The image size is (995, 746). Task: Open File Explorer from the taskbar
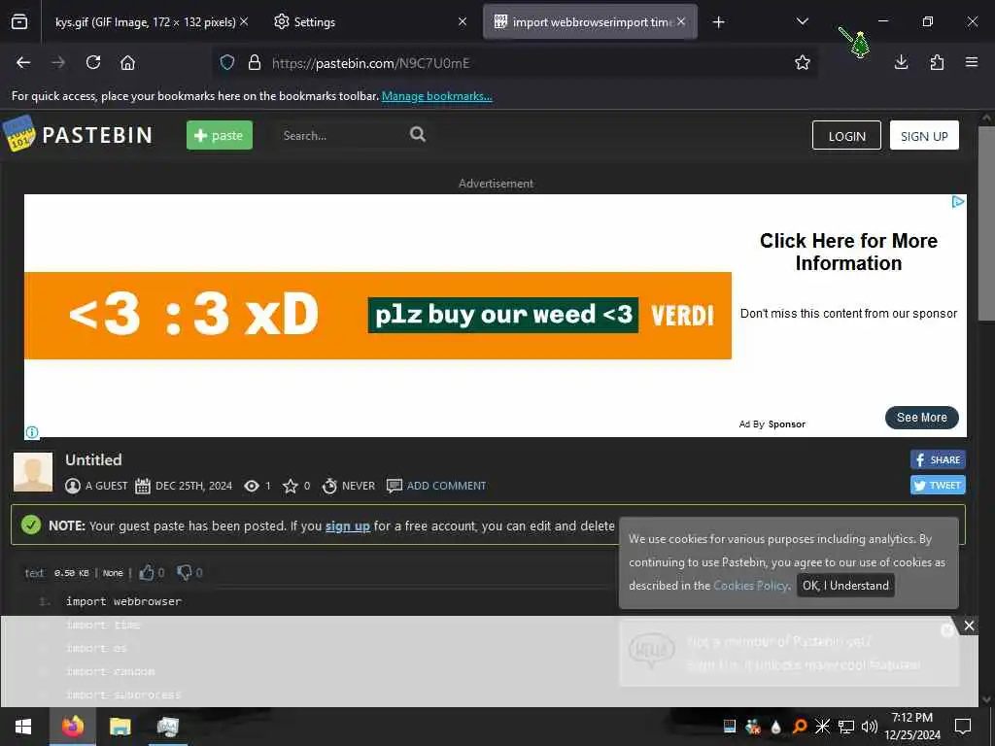(120, 727)
